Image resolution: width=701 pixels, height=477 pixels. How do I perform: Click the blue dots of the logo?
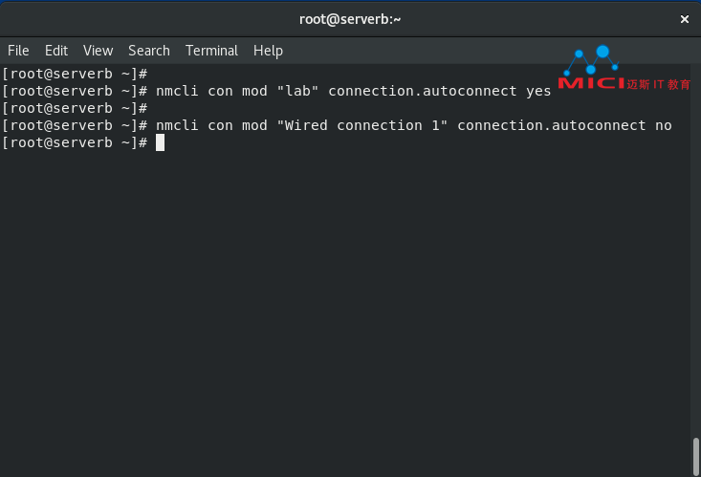(592, 60)
